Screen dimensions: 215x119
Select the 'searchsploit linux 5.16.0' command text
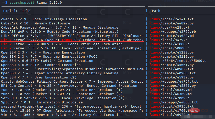click(x=36, y=2)
